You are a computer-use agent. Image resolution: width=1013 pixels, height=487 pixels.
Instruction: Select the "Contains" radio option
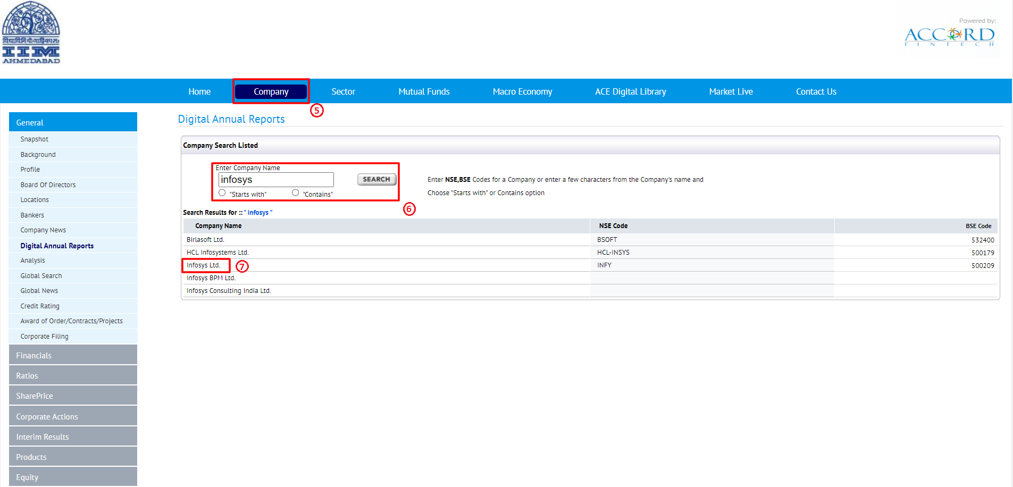[x=295, y=192]
